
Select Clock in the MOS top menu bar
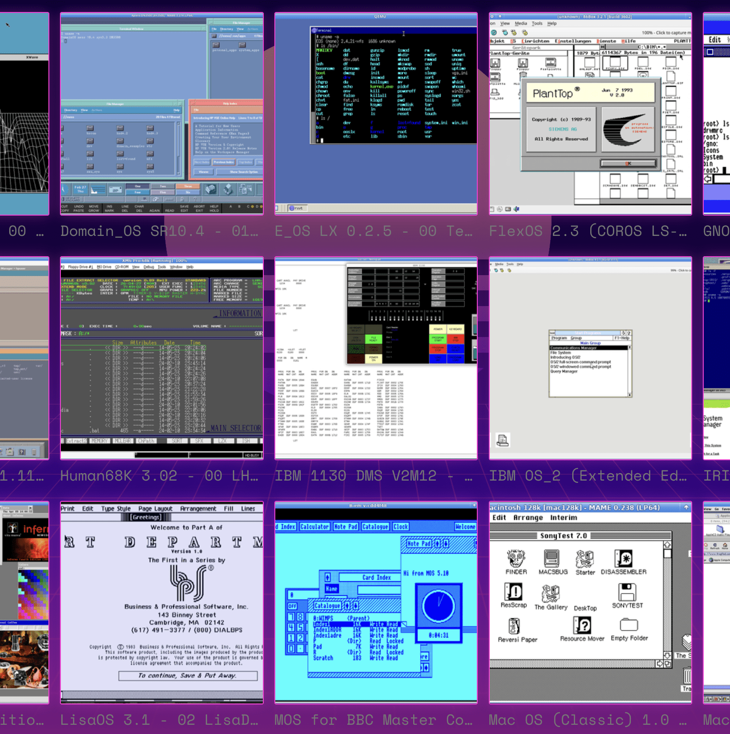[x=400, y=526]
